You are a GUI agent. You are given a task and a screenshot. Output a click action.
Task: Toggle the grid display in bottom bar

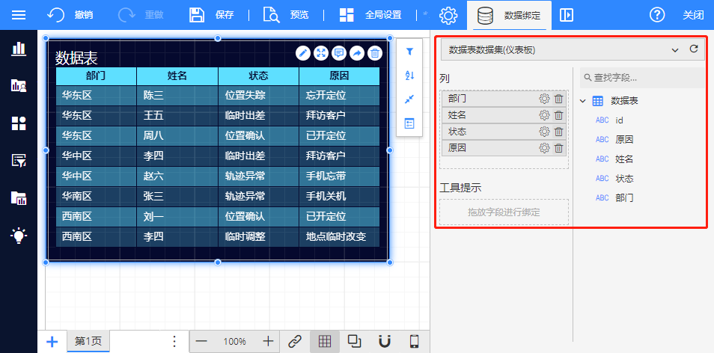pos(325,341)
